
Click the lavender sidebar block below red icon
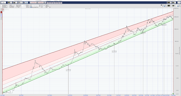tap(1, 15)
